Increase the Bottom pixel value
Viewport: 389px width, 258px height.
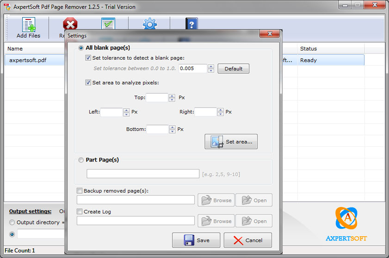pyautogui.click(x=172, y=127)
